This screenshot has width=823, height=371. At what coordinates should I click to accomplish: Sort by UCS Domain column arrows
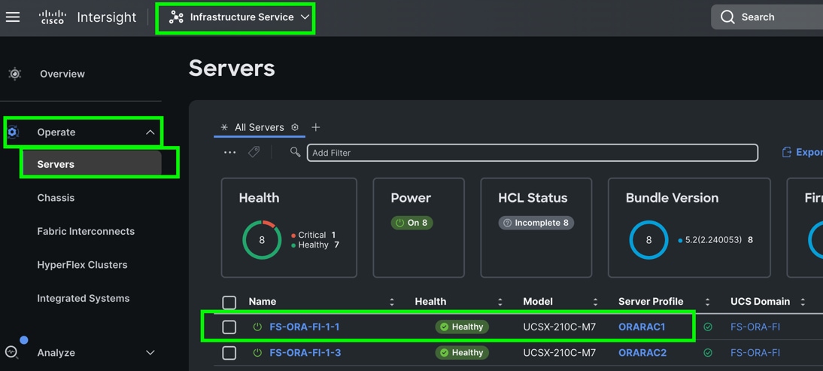(803, 302)
